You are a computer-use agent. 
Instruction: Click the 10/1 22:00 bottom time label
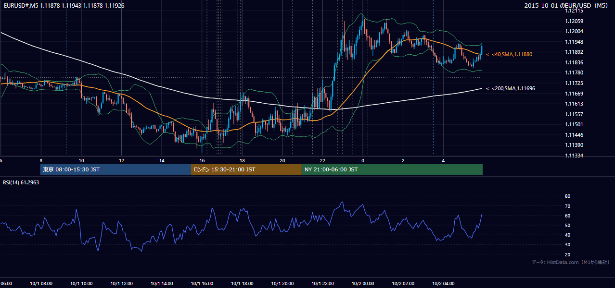click(x=323, y=284)
